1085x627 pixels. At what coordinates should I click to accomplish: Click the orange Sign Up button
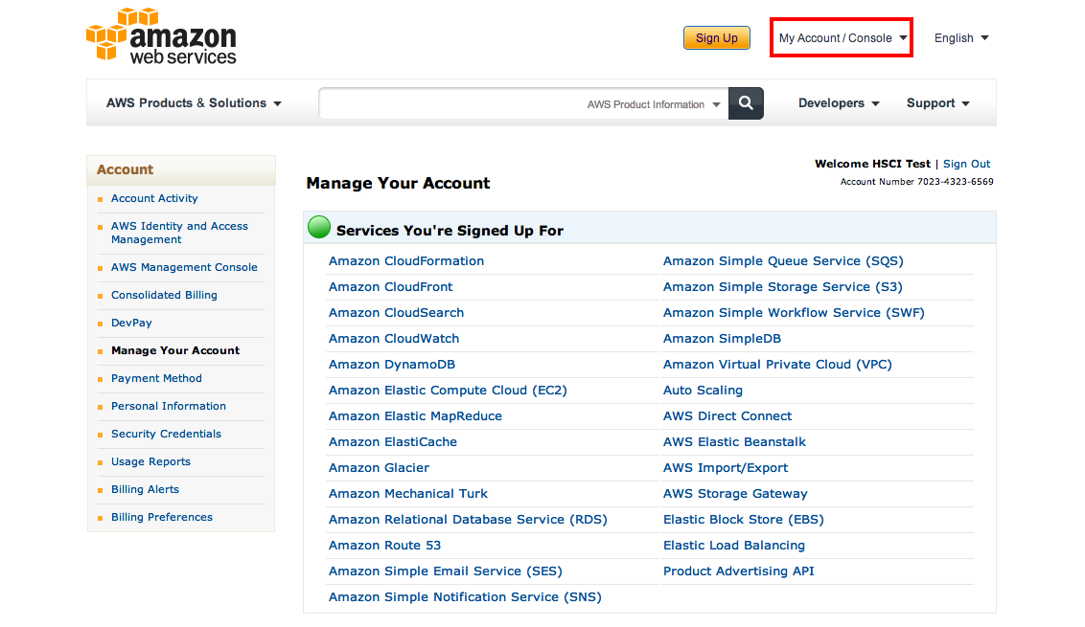tap(716, 38)
